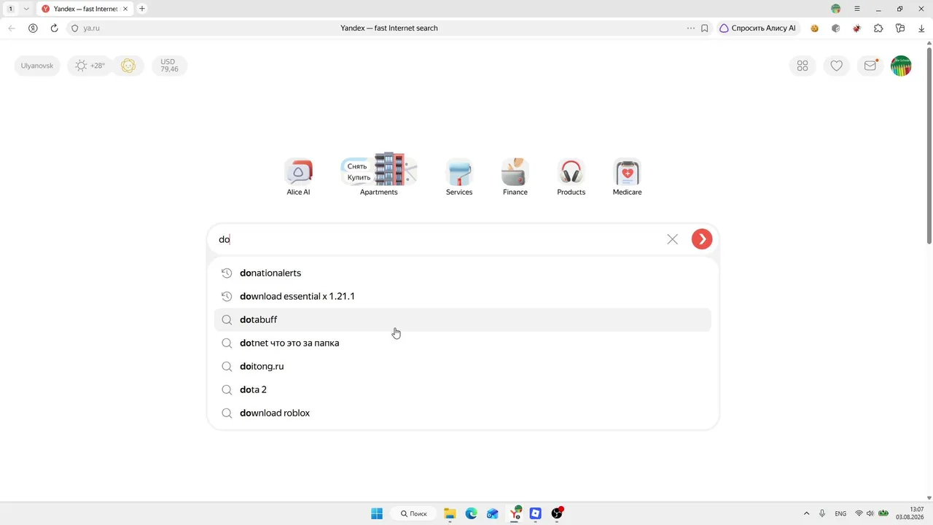Viewport: 933px width, 525px height.
Task: Choose the donationalerts history suggestion
Action: (x=463, y=273)
